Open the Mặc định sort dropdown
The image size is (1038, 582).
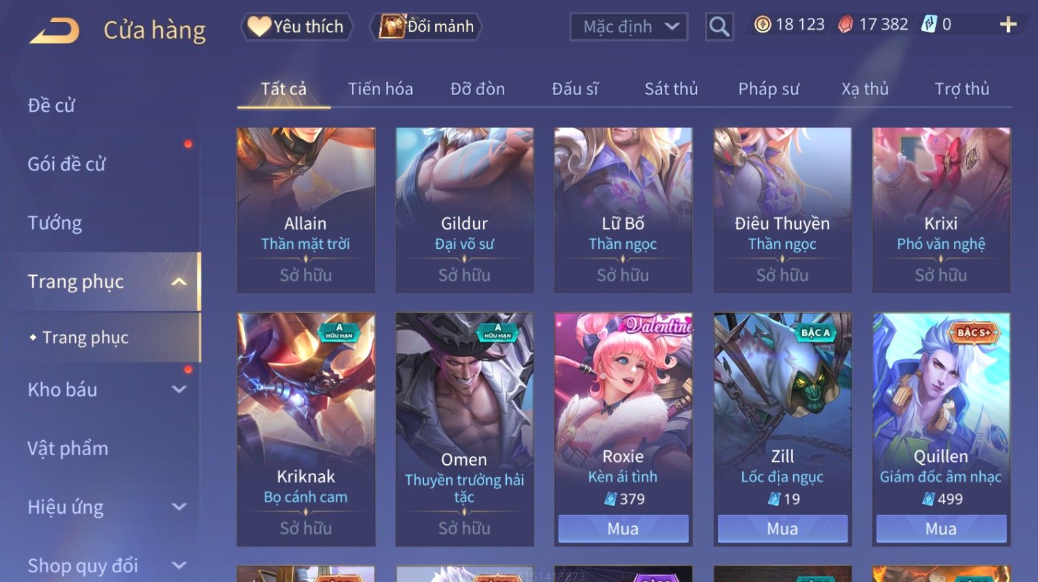628,27
